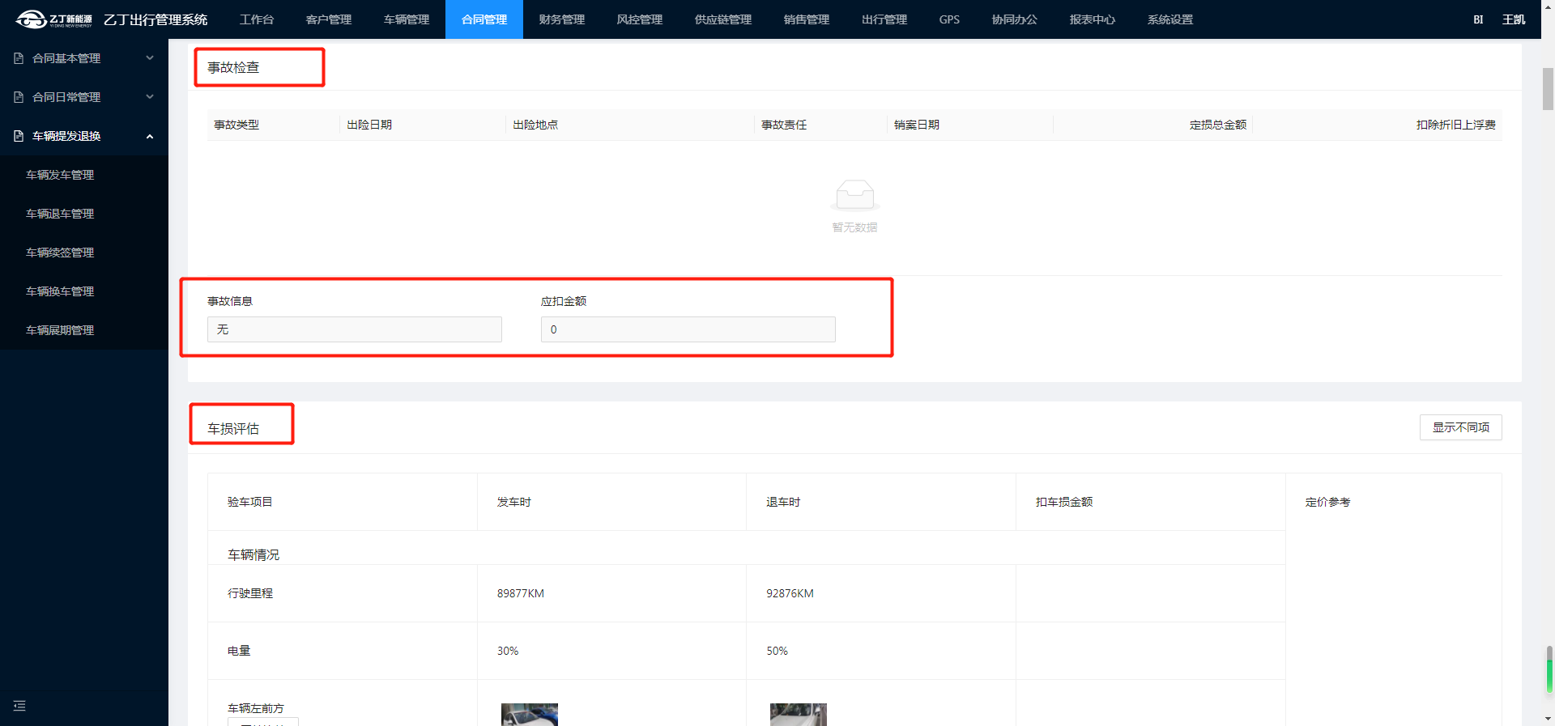The height and width of the screenshot is (726, 1555).
Task: Open the 出行管理 top menu
Action: coord(884,19)
